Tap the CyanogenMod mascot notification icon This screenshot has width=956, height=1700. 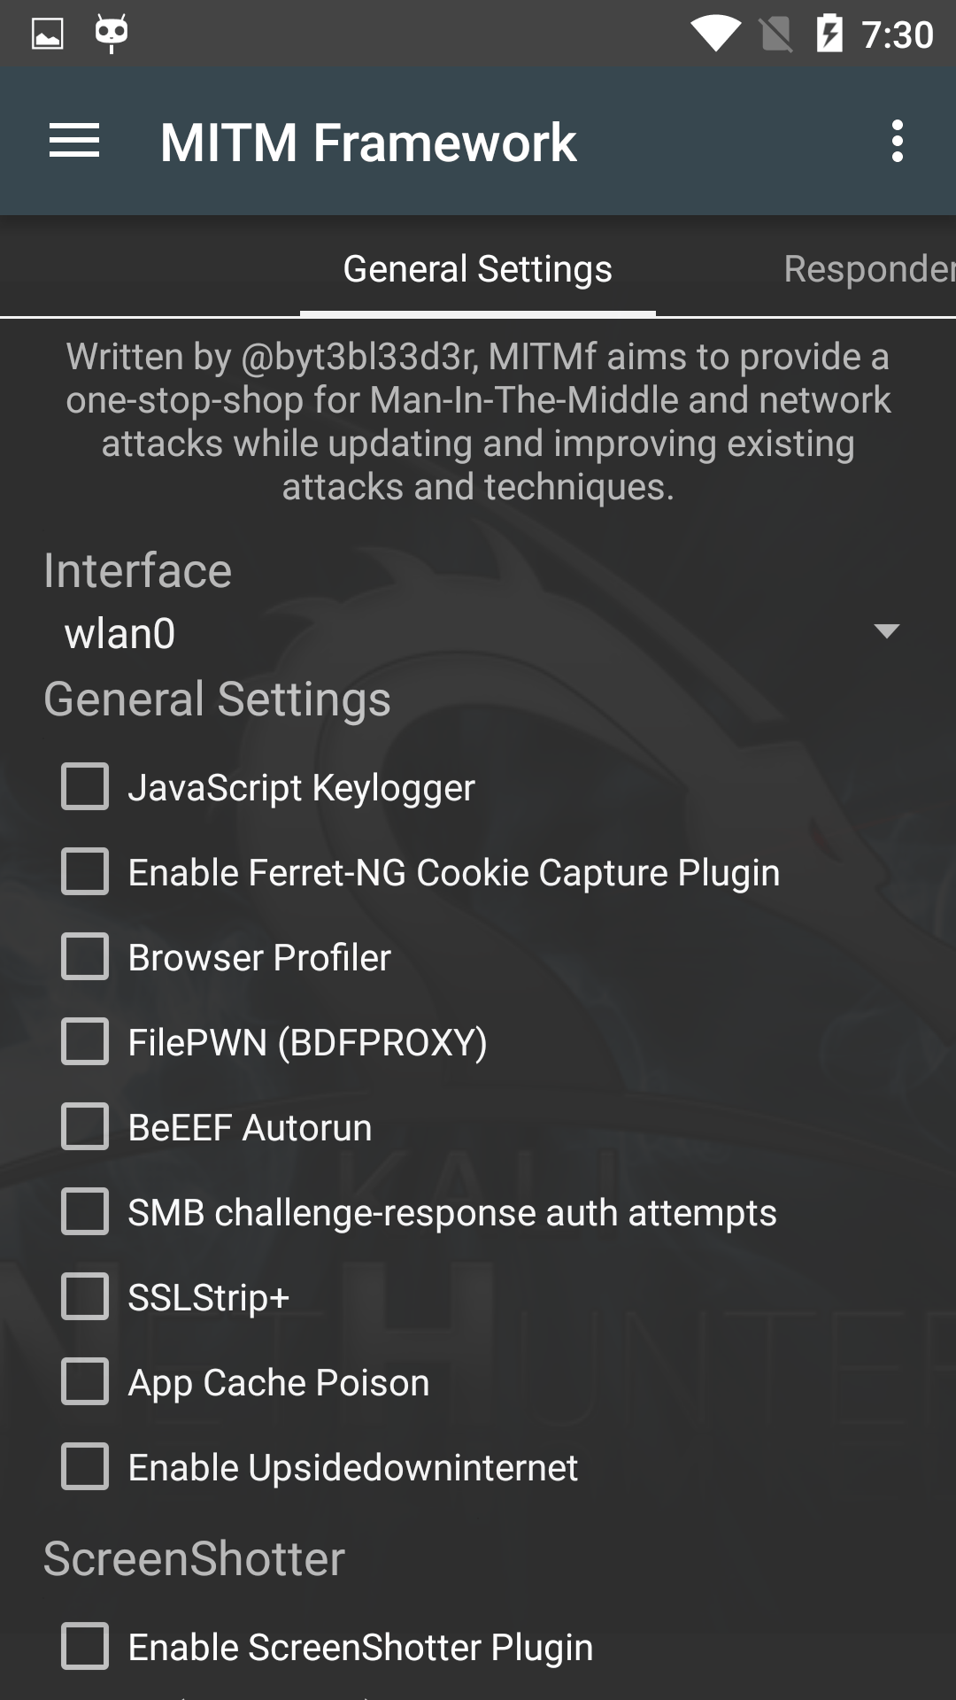(x=112, y=34)
